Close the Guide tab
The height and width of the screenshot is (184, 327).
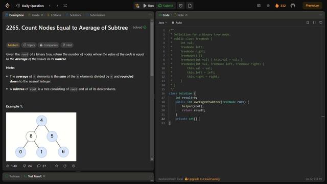(x=42, y=15)
